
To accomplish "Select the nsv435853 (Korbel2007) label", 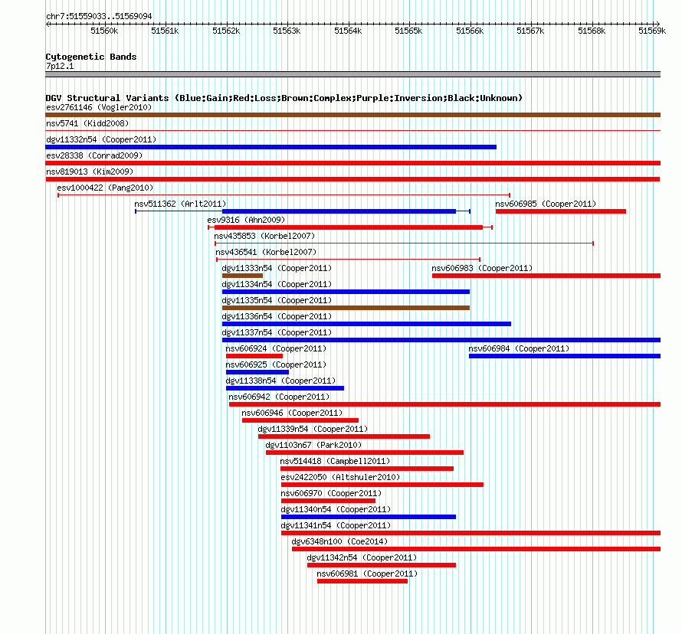I will click(264, 236).
